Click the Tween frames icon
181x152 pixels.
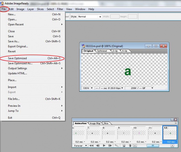(117, 146)
